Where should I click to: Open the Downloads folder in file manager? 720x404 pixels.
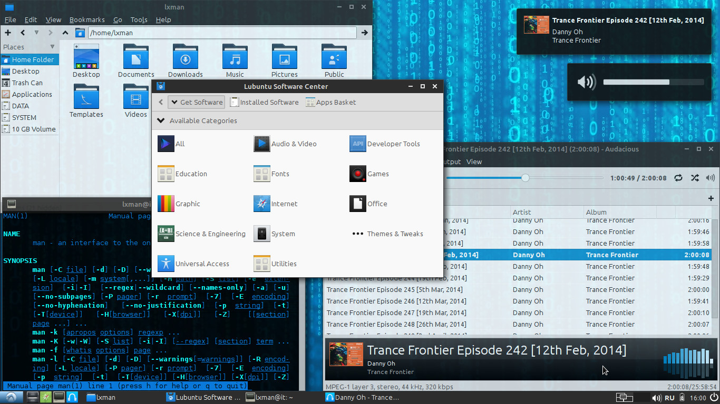tap(186, 61)
